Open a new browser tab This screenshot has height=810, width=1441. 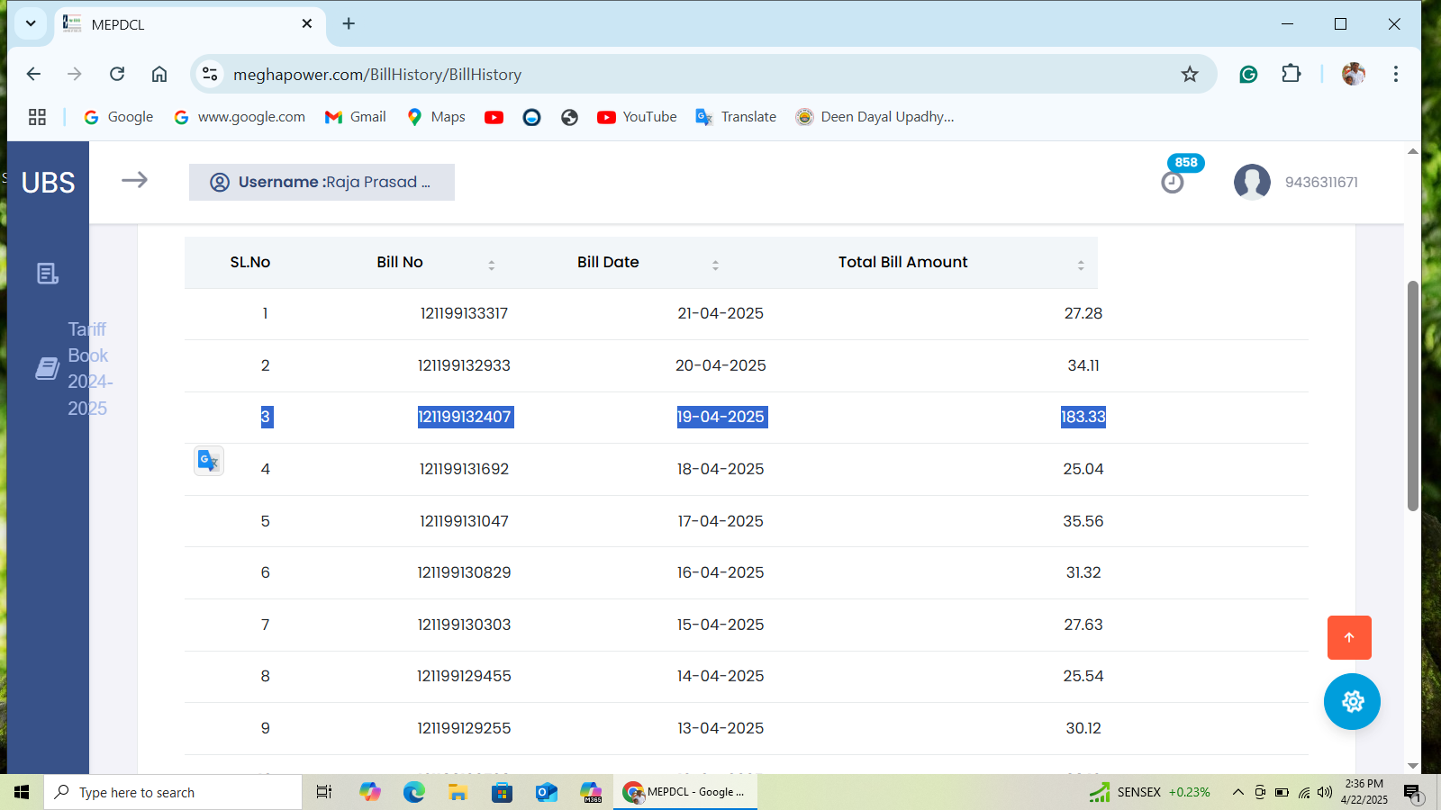pos(349,23)
